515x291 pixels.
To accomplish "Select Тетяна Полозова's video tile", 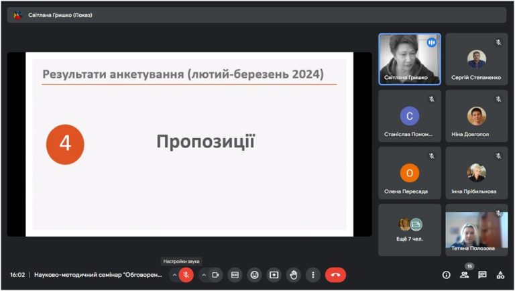I will (x=477, y=230).
